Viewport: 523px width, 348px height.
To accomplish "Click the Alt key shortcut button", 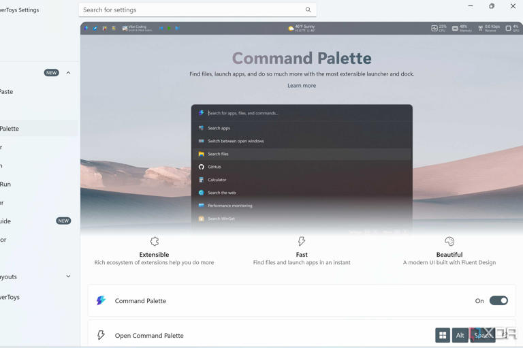I will coord(460,335).
